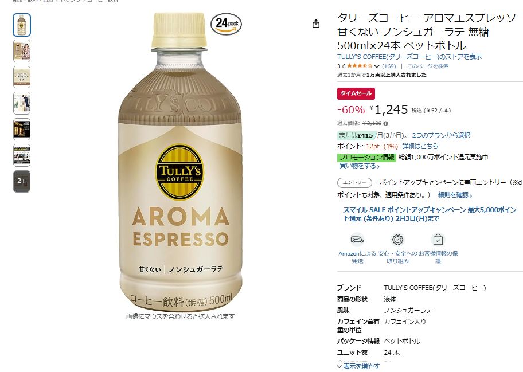This screenshot has height=372, width=523.
Task: Click the このページを検索 link
Action: click(x=428, y=66)
